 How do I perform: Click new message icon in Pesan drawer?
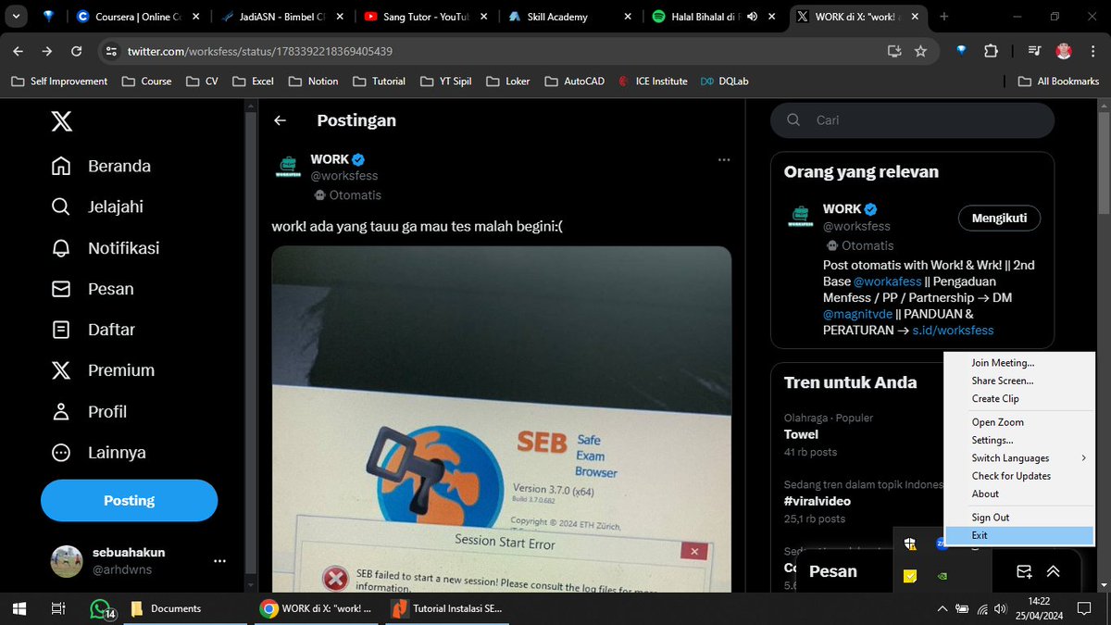(x=1024, y=571)
